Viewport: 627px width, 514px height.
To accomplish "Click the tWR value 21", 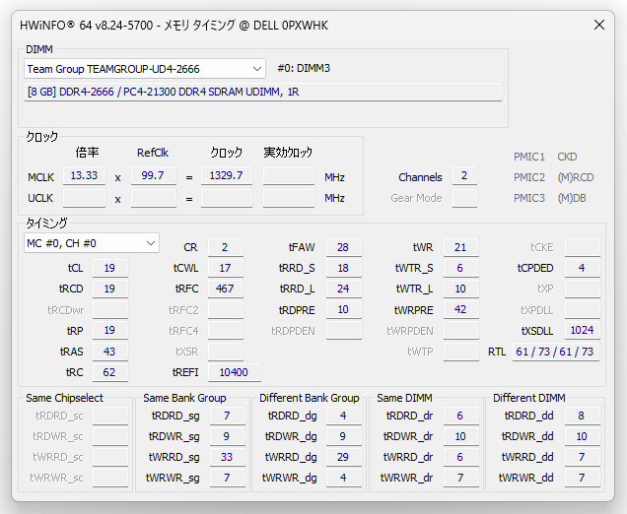I will click(x=461, y=247).
